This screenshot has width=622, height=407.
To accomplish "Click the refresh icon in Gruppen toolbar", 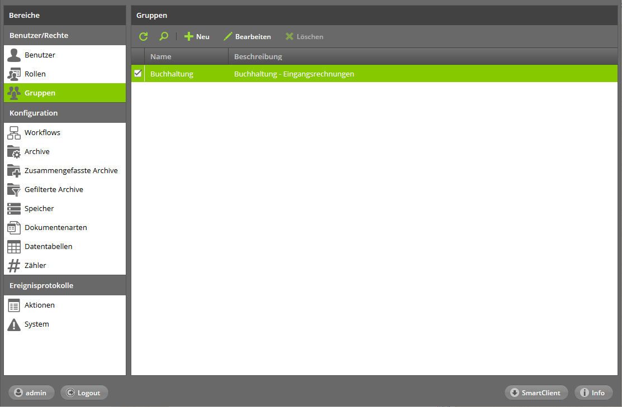I will [x=144, y=36].
